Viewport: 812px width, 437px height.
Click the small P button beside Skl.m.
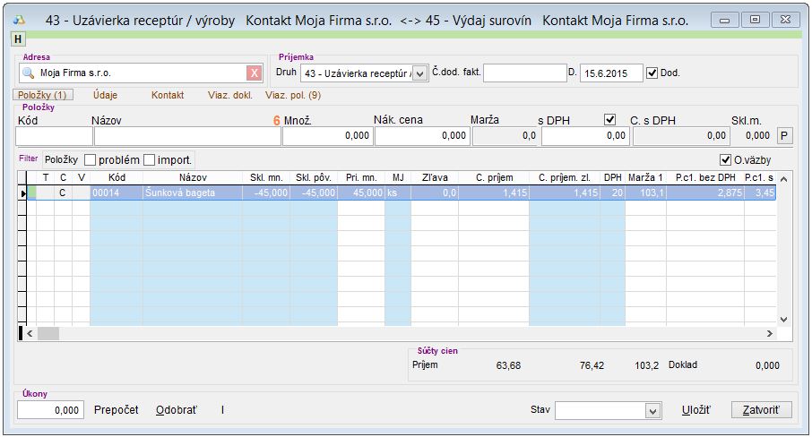(783, 136)
